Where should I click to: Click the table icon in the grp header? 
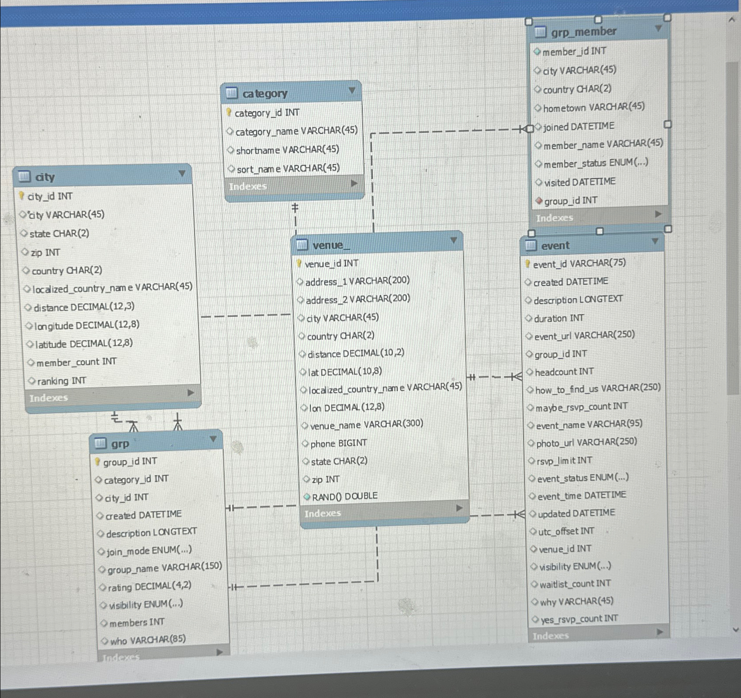click(x=101, y=443)
